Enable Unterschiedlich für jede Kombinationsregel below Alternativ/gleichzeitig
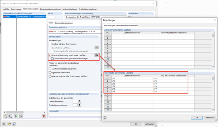The height and width of the screenshot is (127, 218). [x=52, y=58]
